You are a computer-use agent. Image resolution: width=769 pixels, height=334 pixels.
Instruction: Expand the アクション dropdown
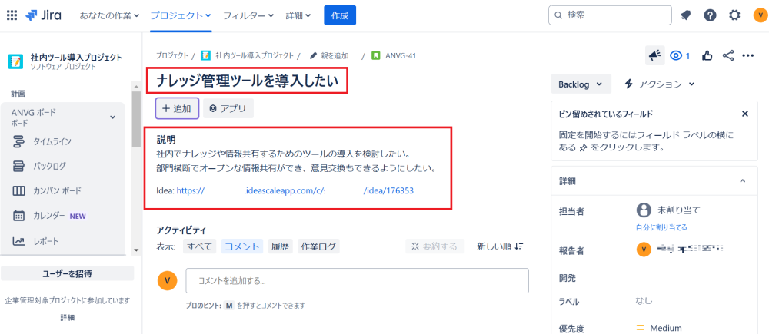pos(660,84)
